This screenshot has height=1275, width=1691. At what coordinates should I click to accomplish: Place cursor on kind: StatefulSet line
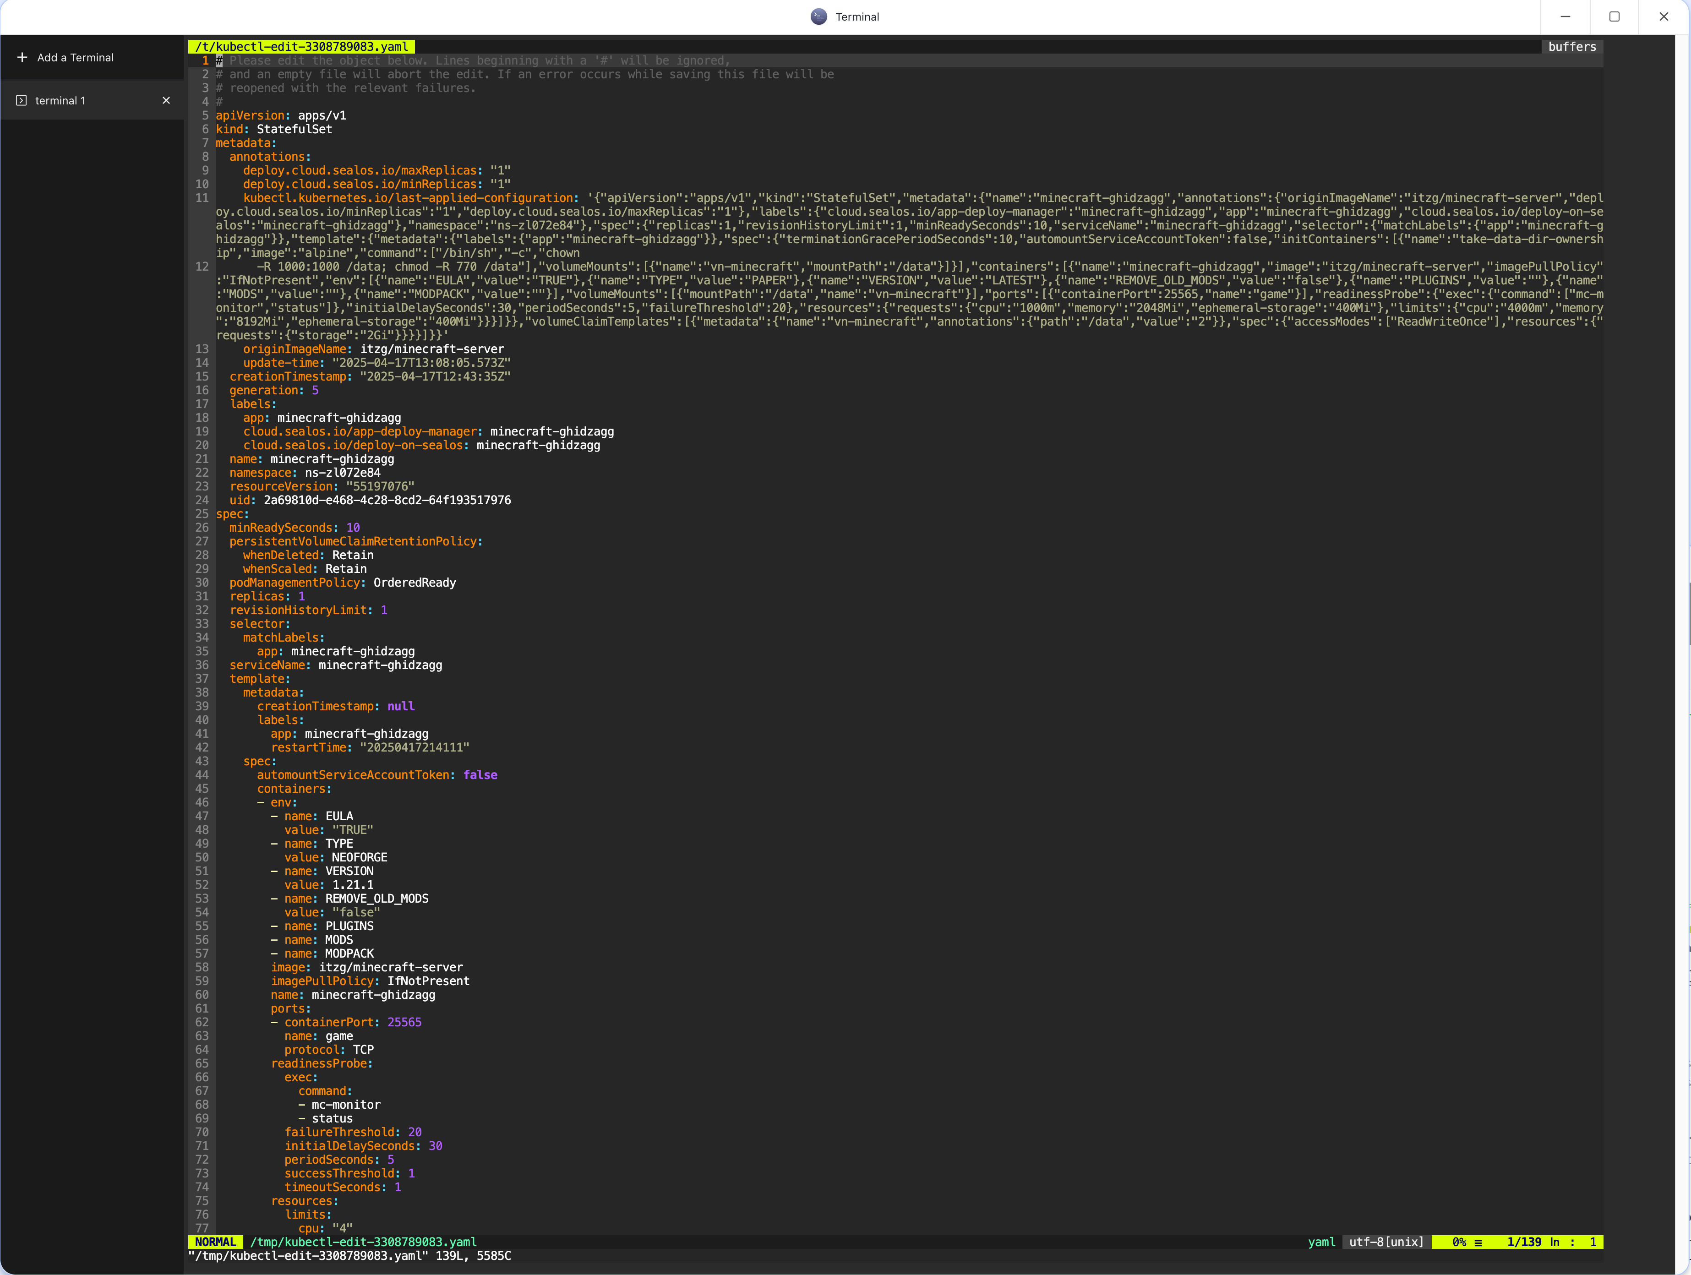pyautogui.click(x=274, y=129)
